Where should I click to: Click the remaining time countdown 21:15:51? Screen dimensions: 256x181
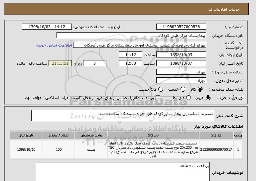60,63
